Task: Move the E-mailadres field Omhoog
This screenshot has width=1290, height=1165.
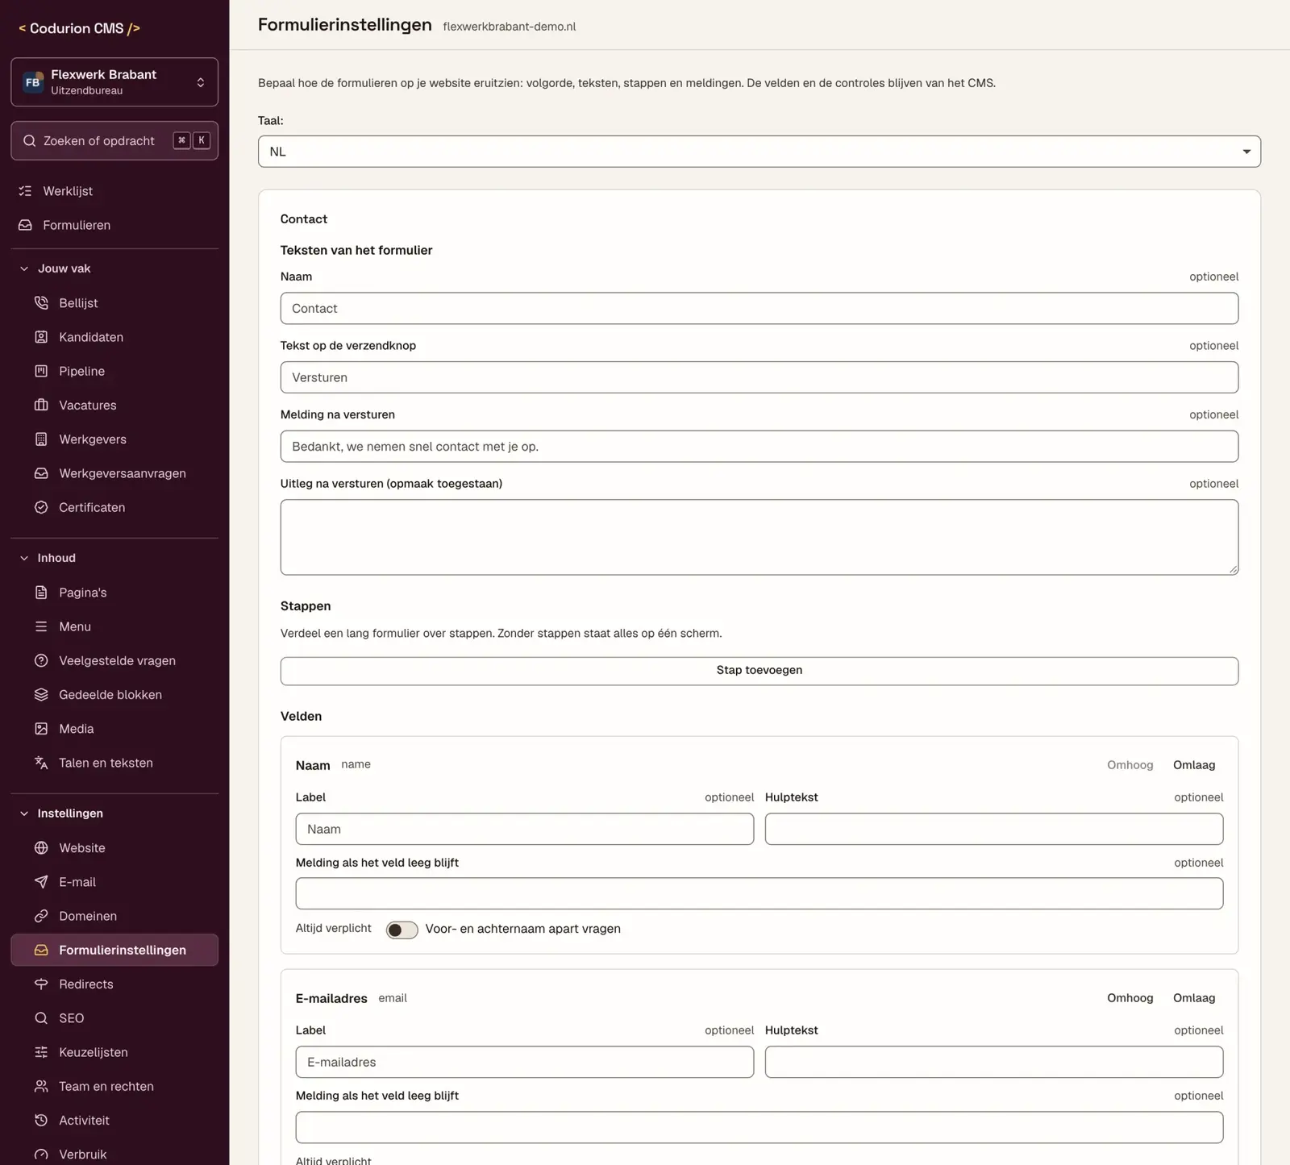Action: [x=1130, y=998]
